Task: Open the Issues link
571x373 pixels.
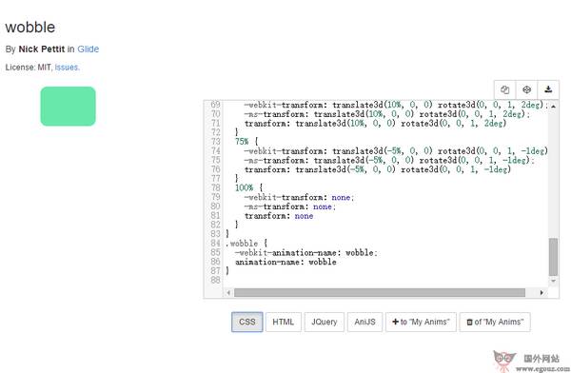Action: tap(67, 68)
